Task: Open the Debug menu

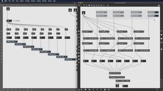Action: click(39, 1)
